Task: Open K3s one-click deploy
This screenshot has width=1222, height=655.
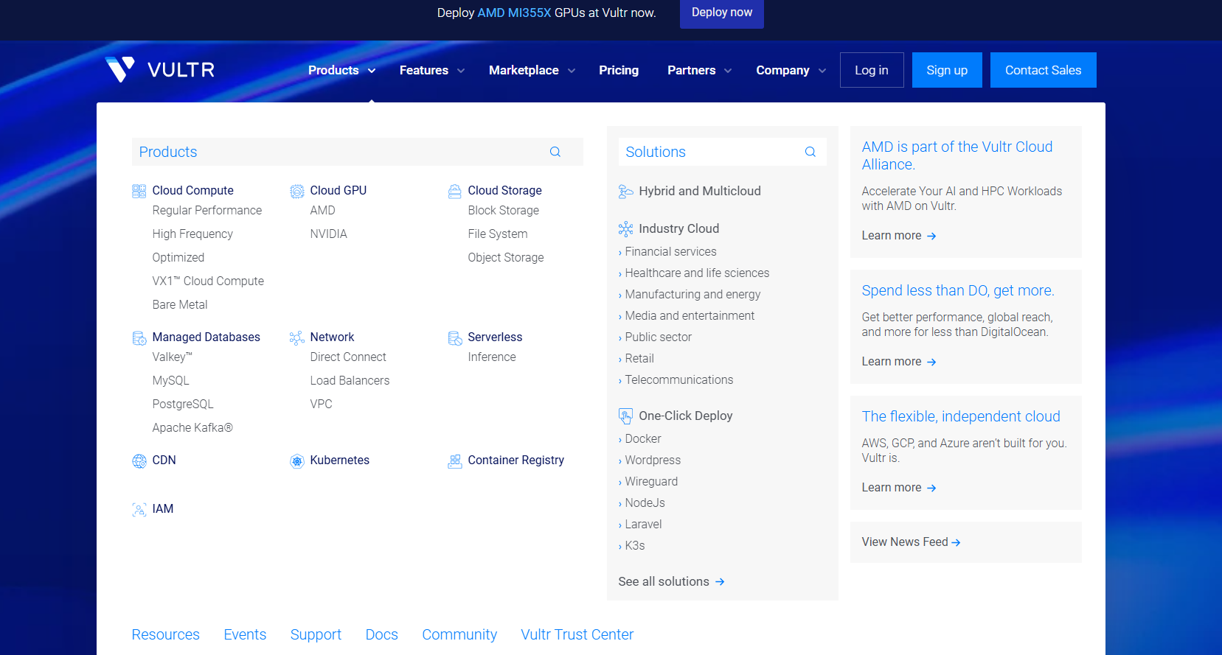Action: [635, 545]
